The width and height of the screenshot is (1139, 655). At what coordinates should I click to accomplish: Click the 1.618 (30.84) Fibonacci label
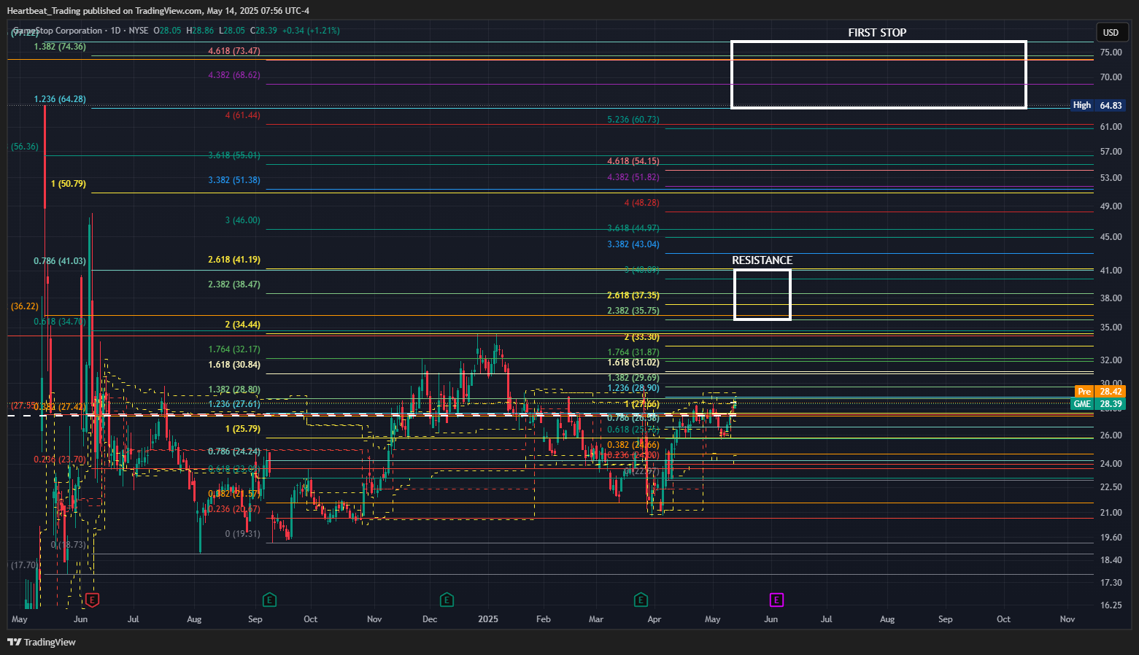(234, 365)
